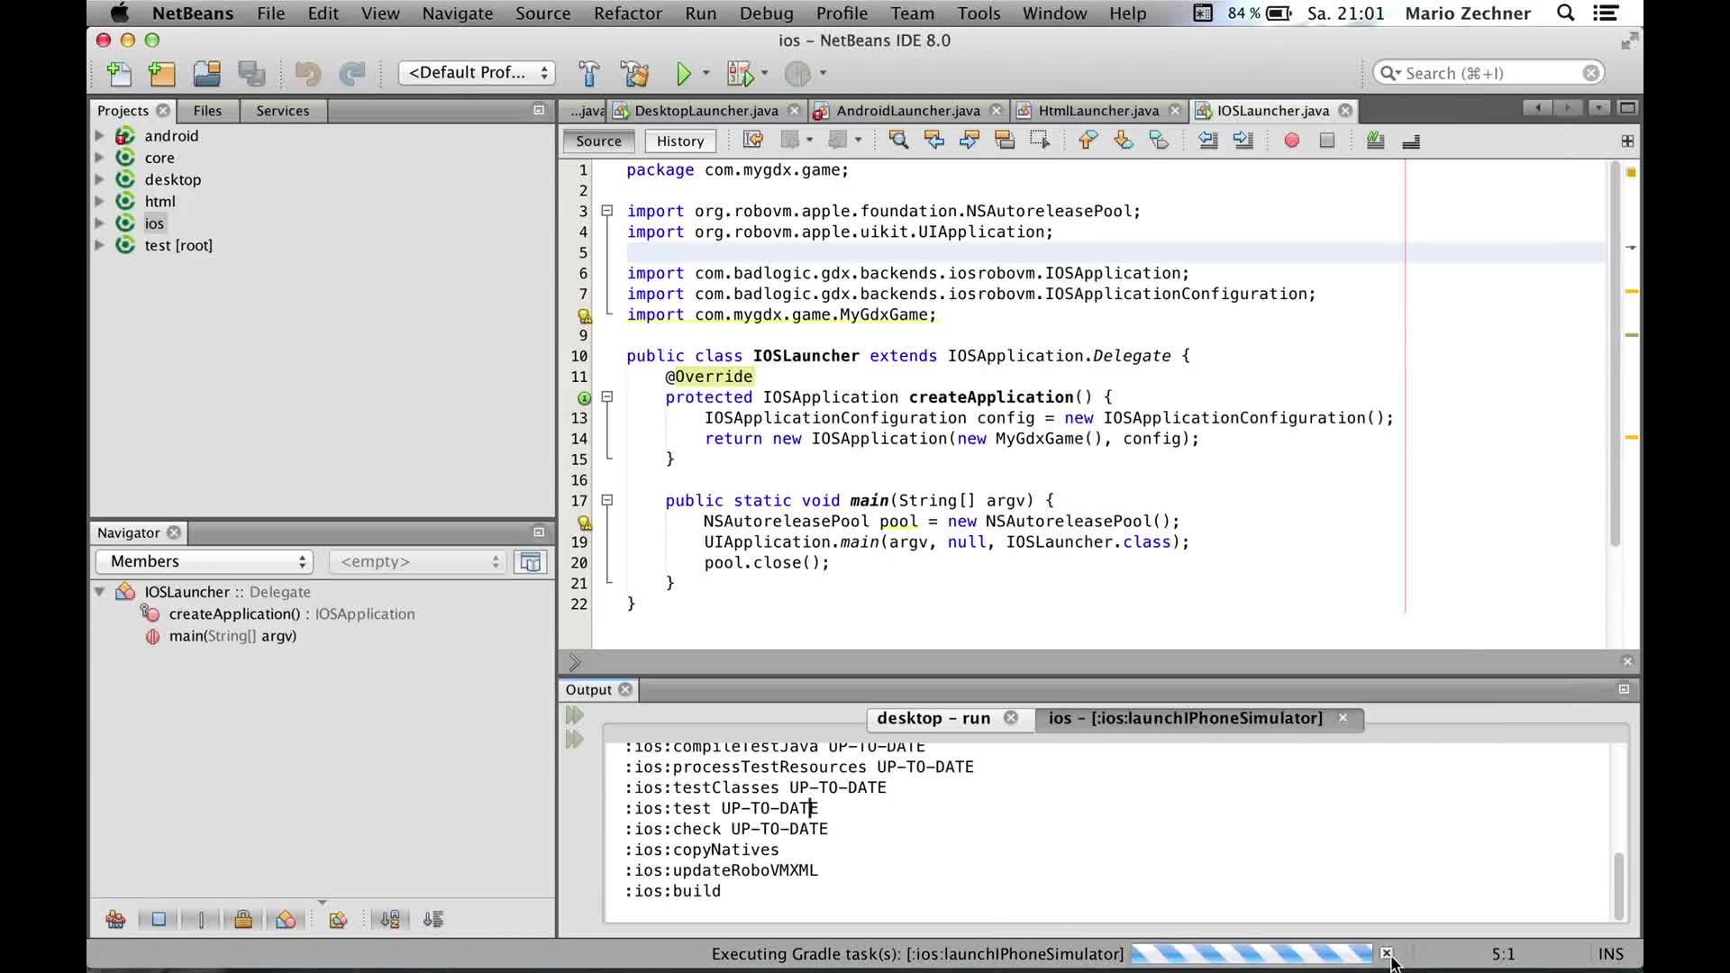The width and height of the screenshot is (1730, 973).
Task: Cancel the running Gradle task in the status bar
Action: pos(1386,953)
